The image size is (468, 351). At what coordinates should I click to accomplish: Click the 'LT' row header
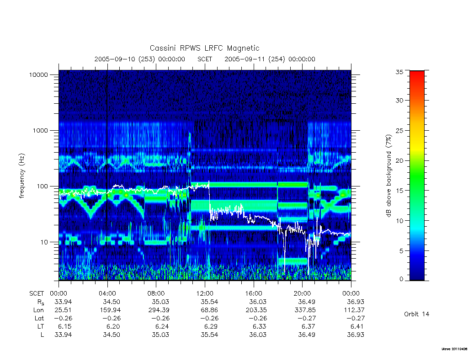click(41, 326)
